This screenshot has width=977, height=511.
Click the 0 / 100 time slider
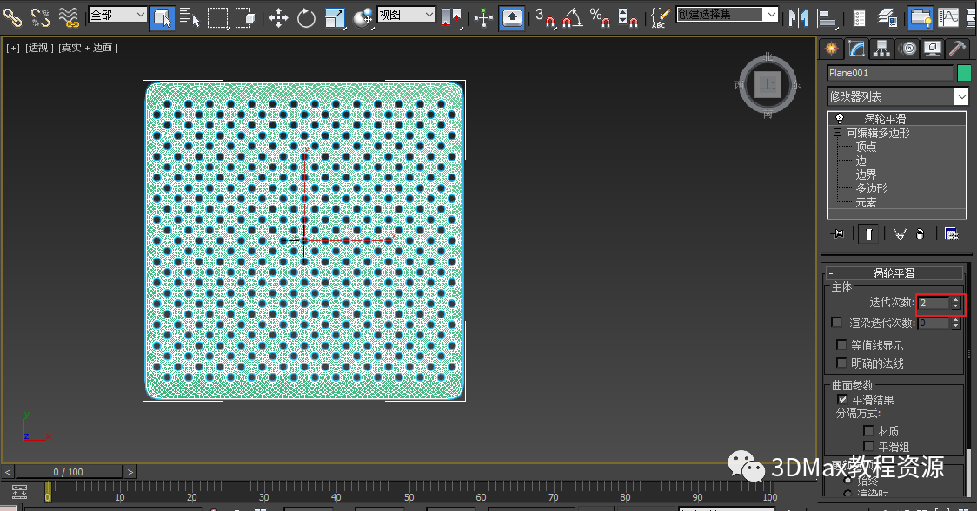[x=68, y=472]
